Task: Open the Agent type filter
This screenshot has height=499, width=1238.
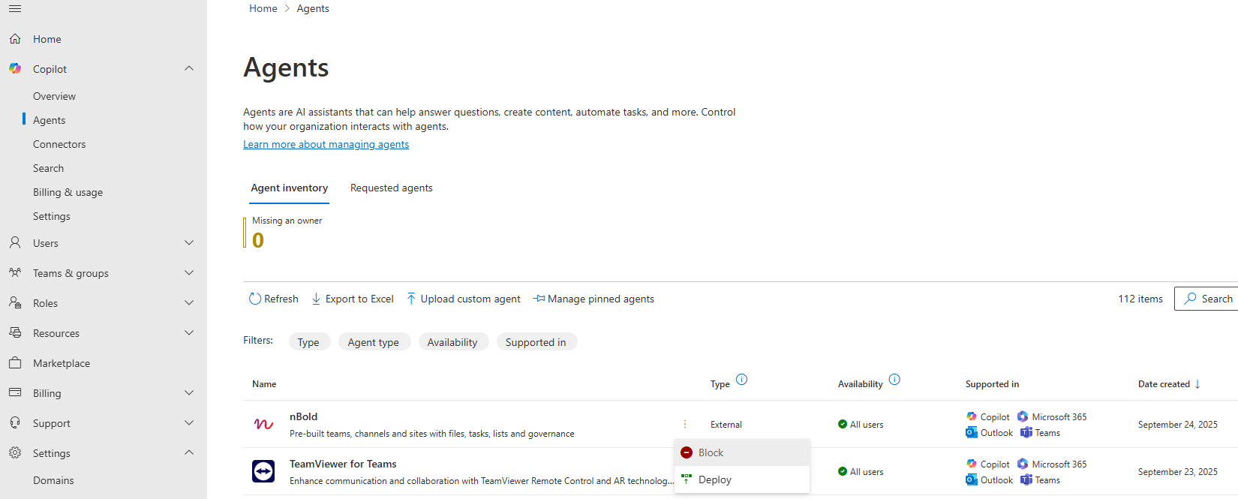Action: pos(374,342)
